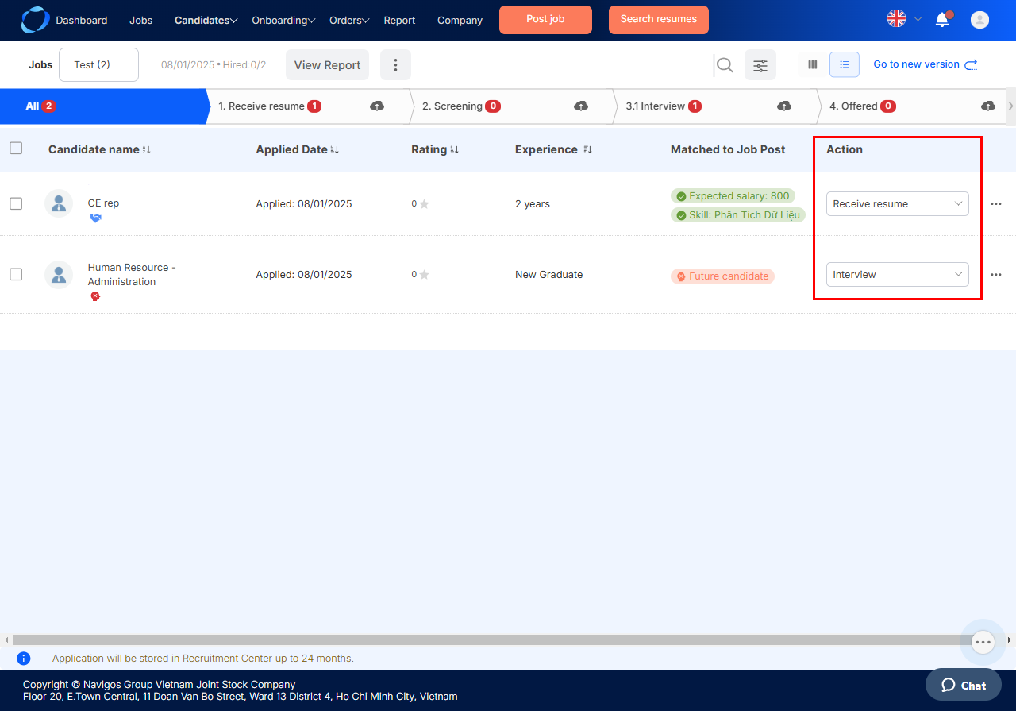Click Skill: Phân Tích Dữ Liệu tag
1016x711 pixels.
click(738, 215)
